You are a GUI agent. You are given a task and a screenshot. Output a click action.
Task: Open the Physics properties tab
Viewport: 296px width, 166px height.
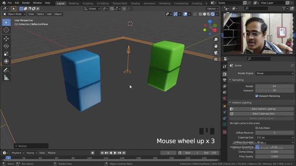click(x=224, y=112)
